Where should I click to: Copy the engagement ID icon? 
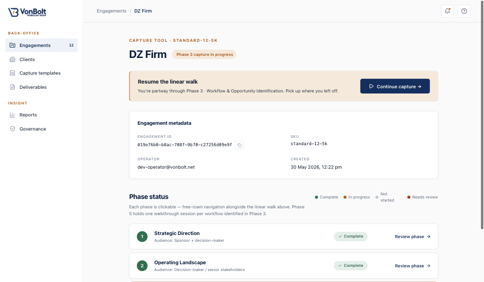click(239, 145)
